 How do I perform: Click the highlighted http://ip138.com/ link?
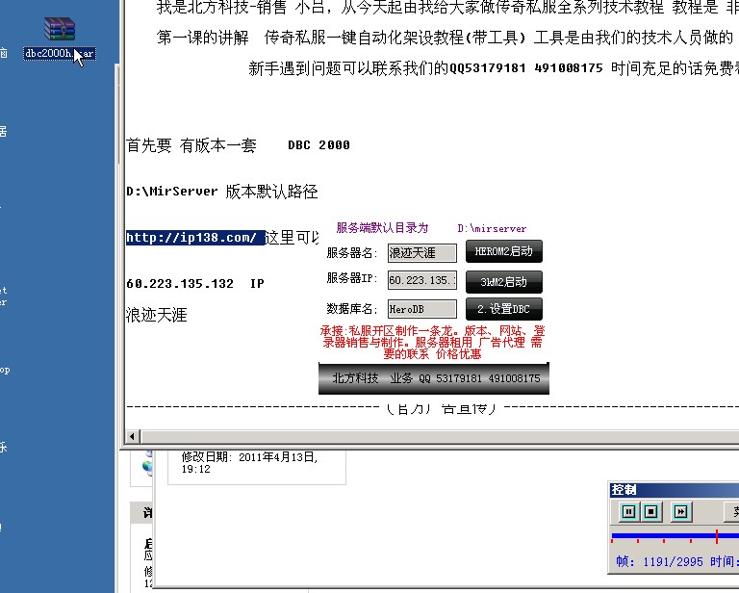195,238
